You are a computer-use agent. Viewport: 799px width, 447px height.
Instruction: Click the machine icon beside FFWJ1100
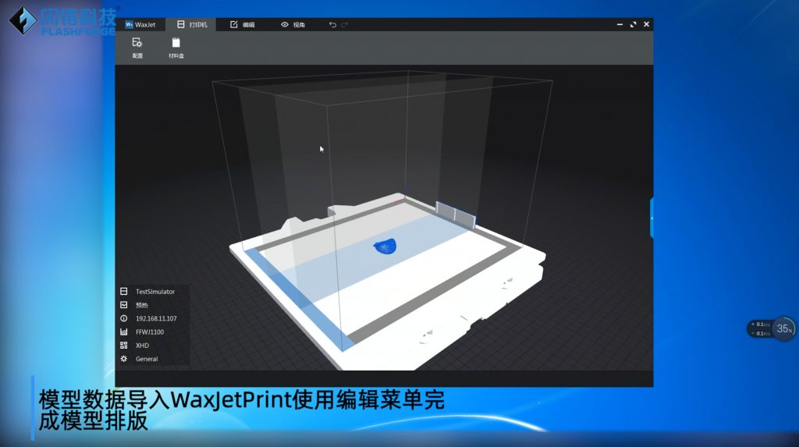point(124,332)
